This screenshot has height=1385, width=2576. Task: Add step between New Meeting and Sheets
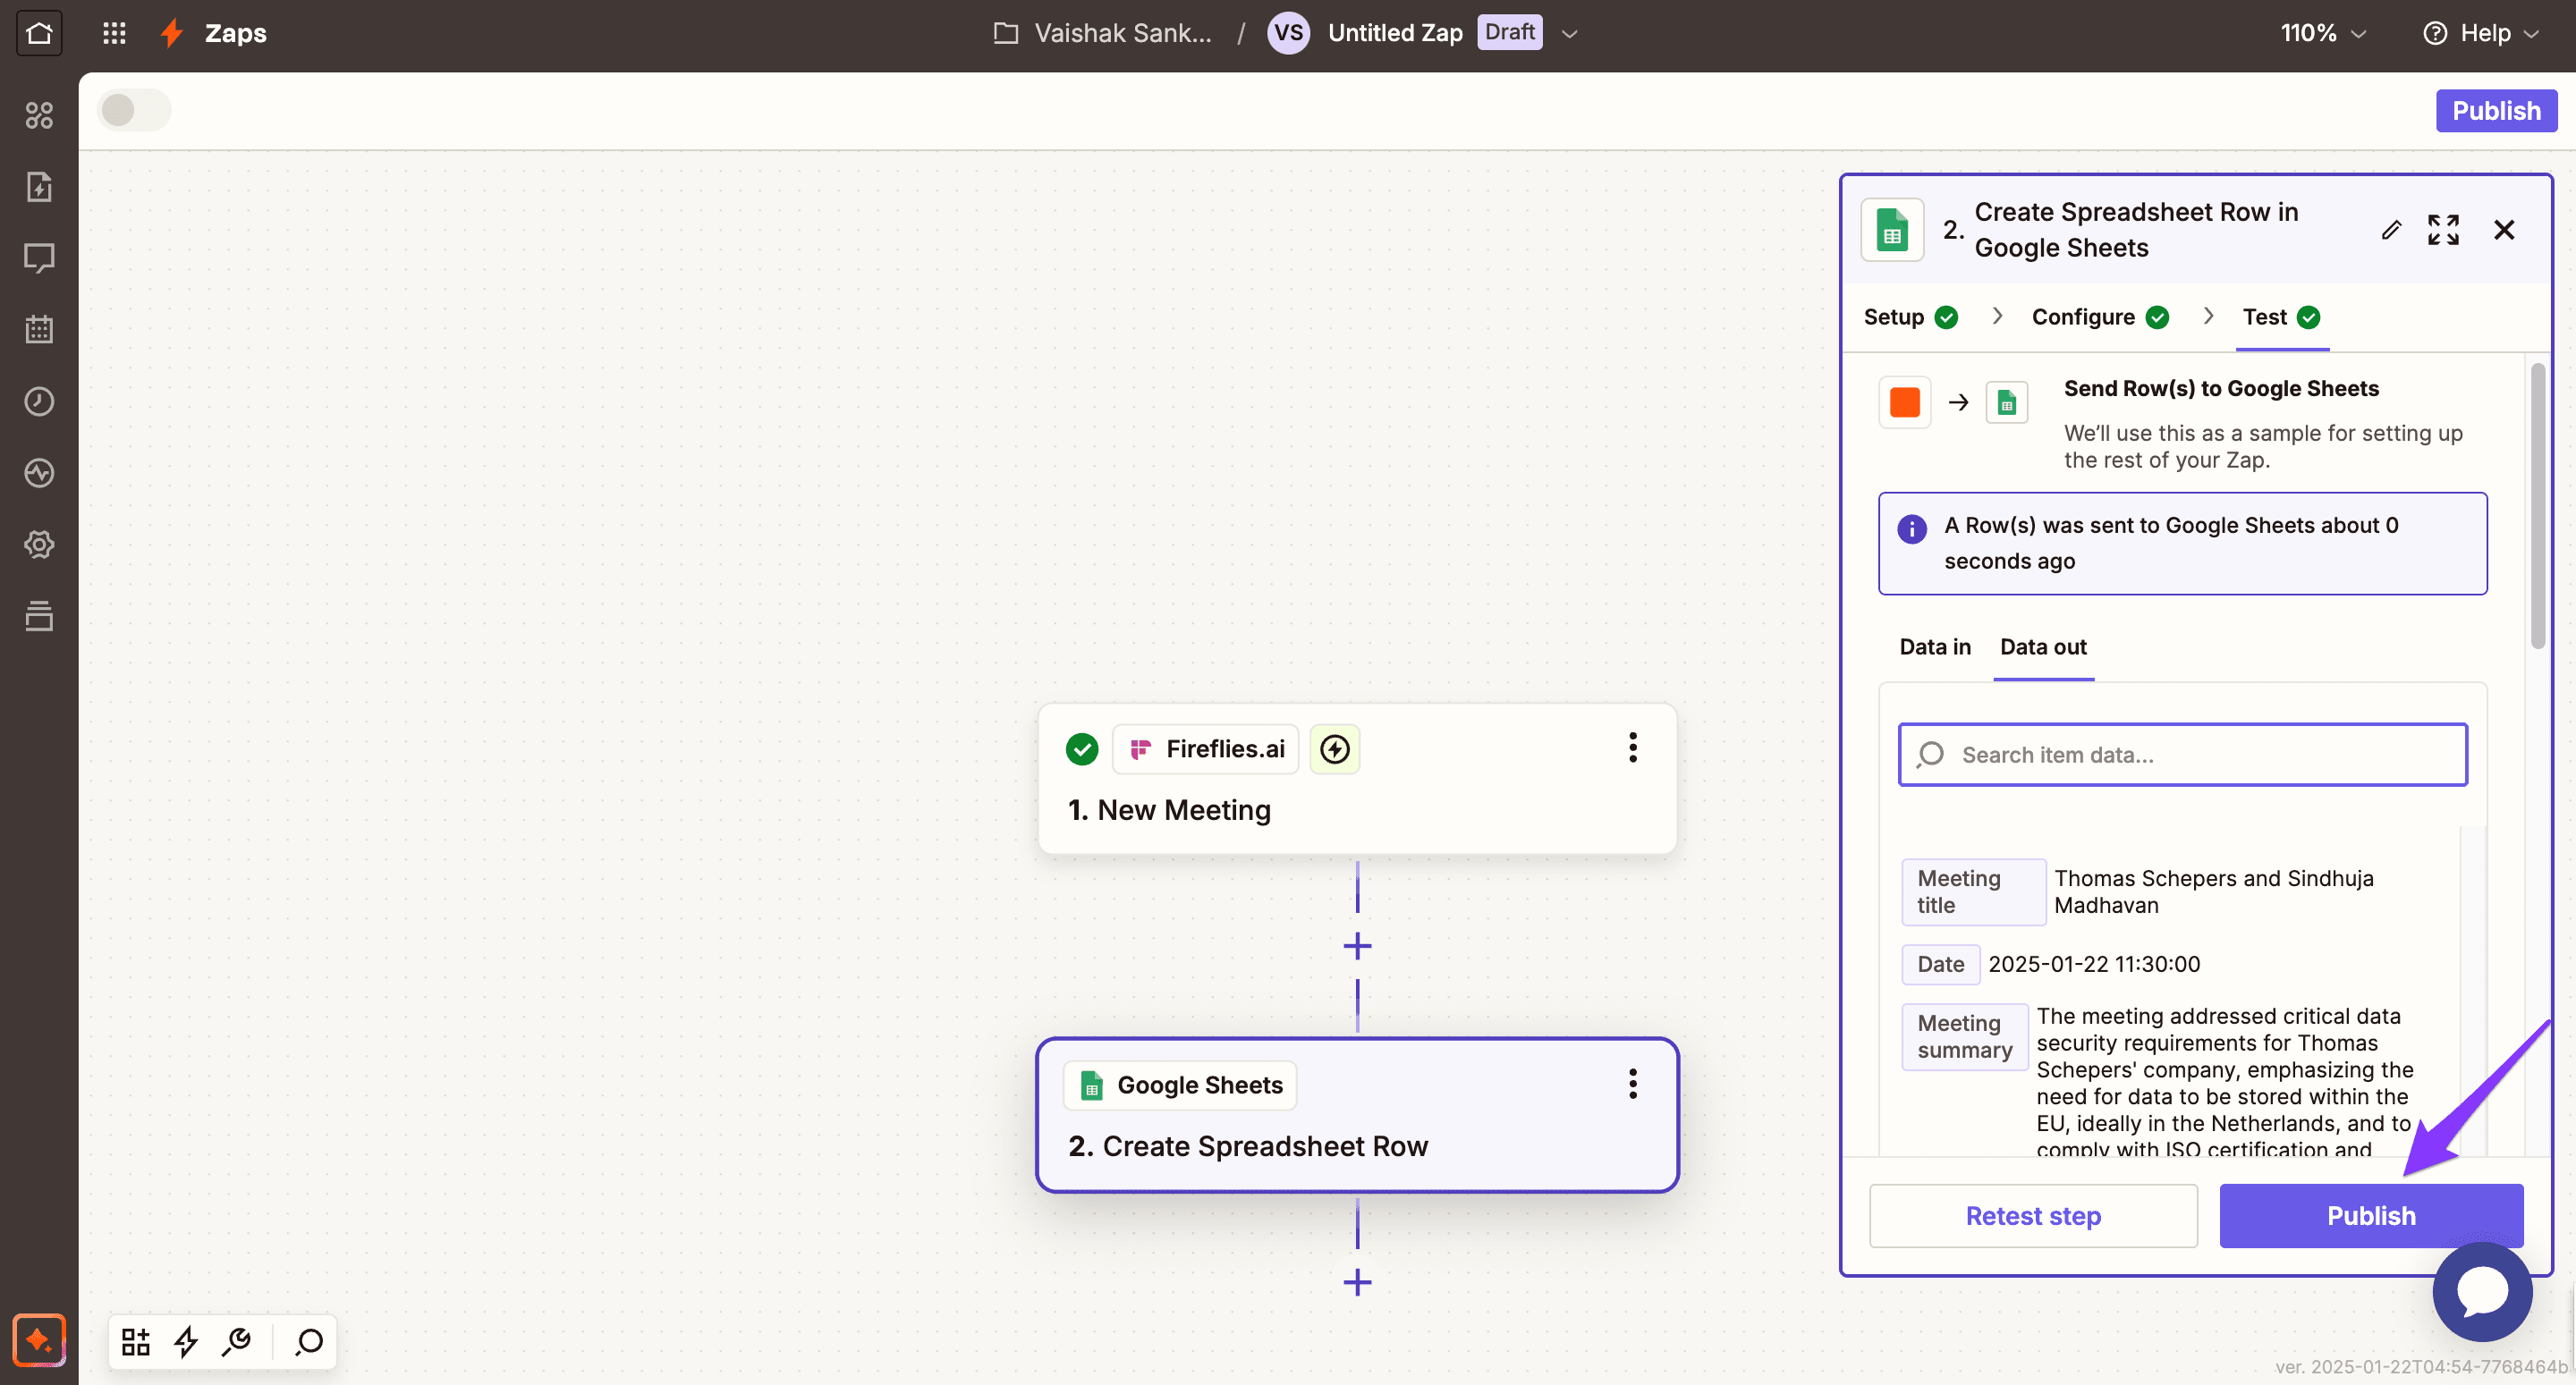pos(1357,946)
